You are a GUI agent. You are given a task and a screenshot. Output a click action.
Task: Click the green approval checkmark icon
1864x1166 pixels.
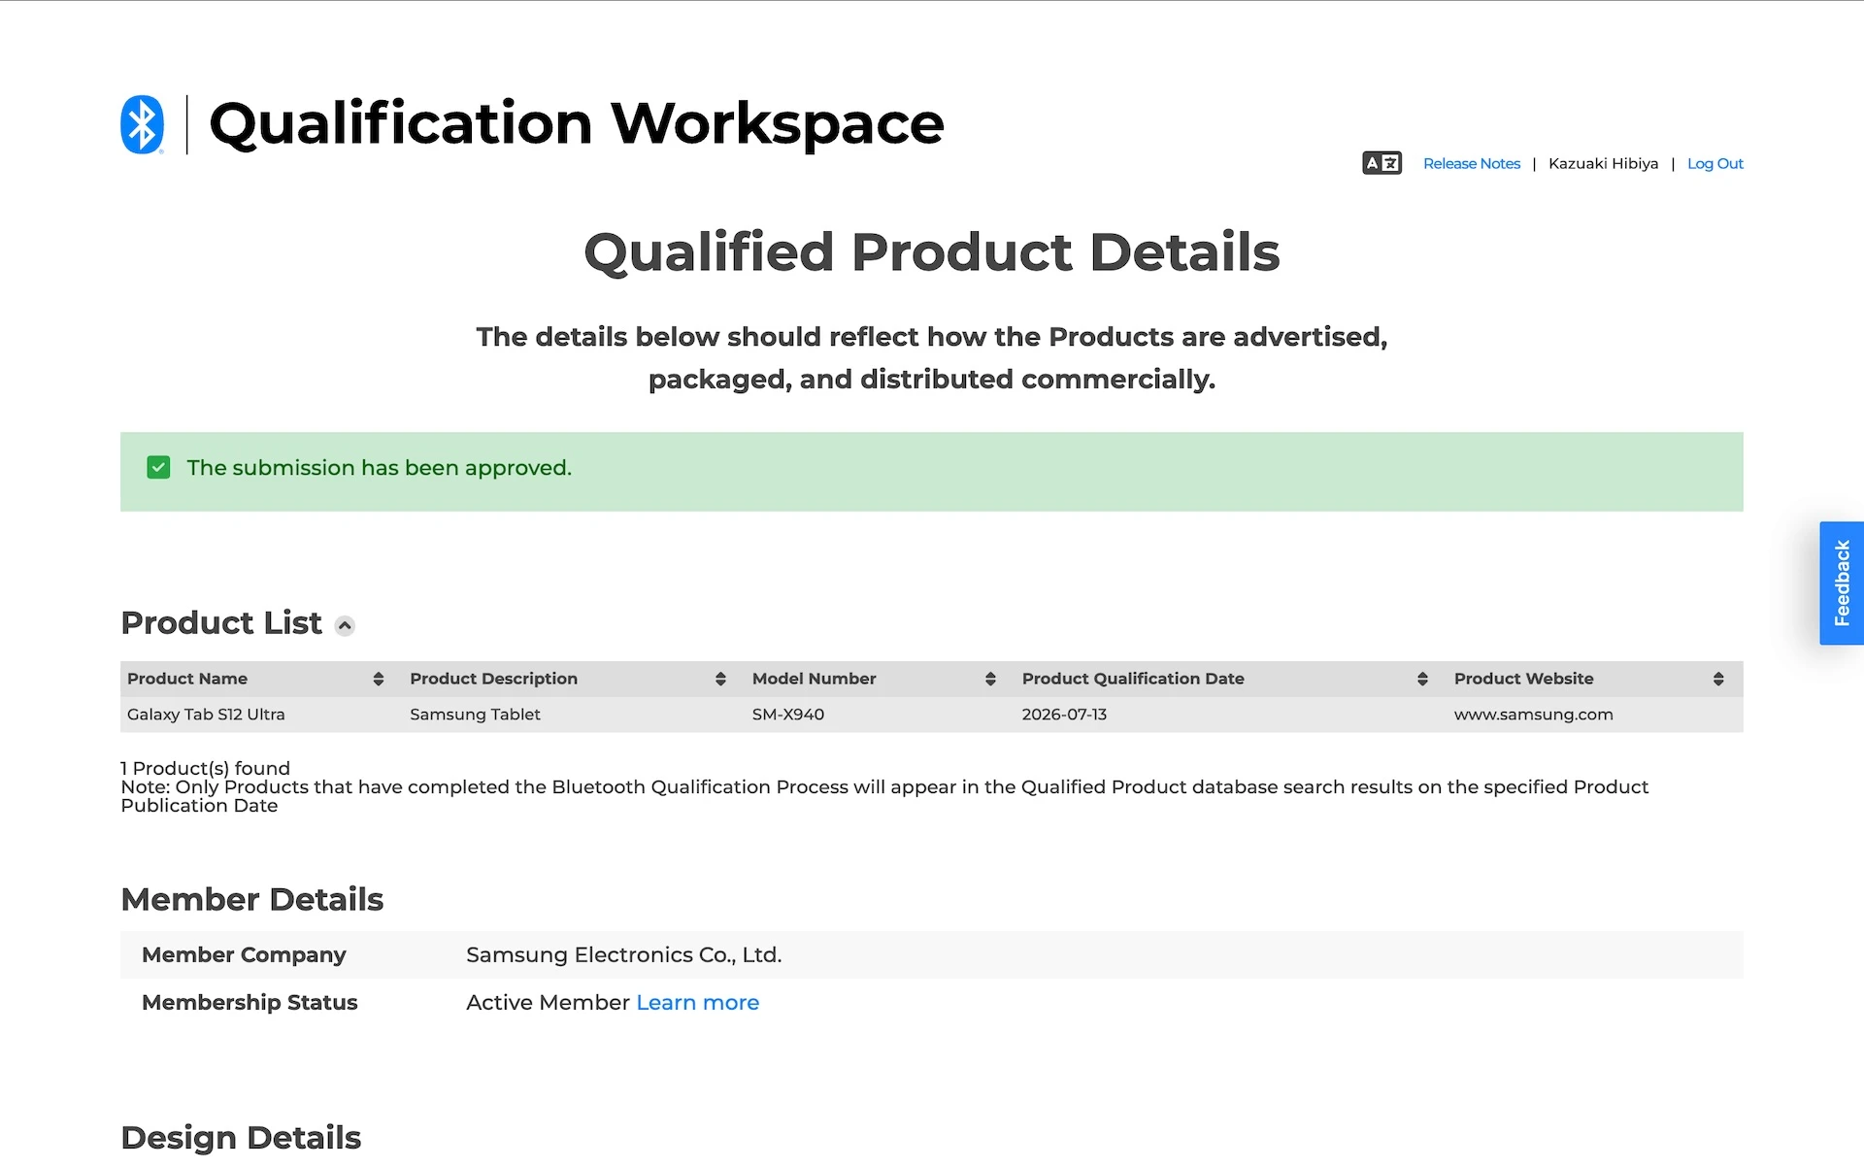(158, 468)
